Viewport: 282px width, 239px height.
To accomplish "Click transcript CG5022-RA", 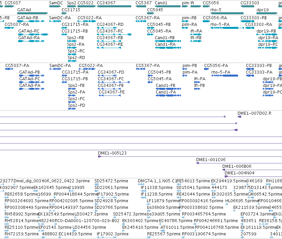I will point(89,18).
